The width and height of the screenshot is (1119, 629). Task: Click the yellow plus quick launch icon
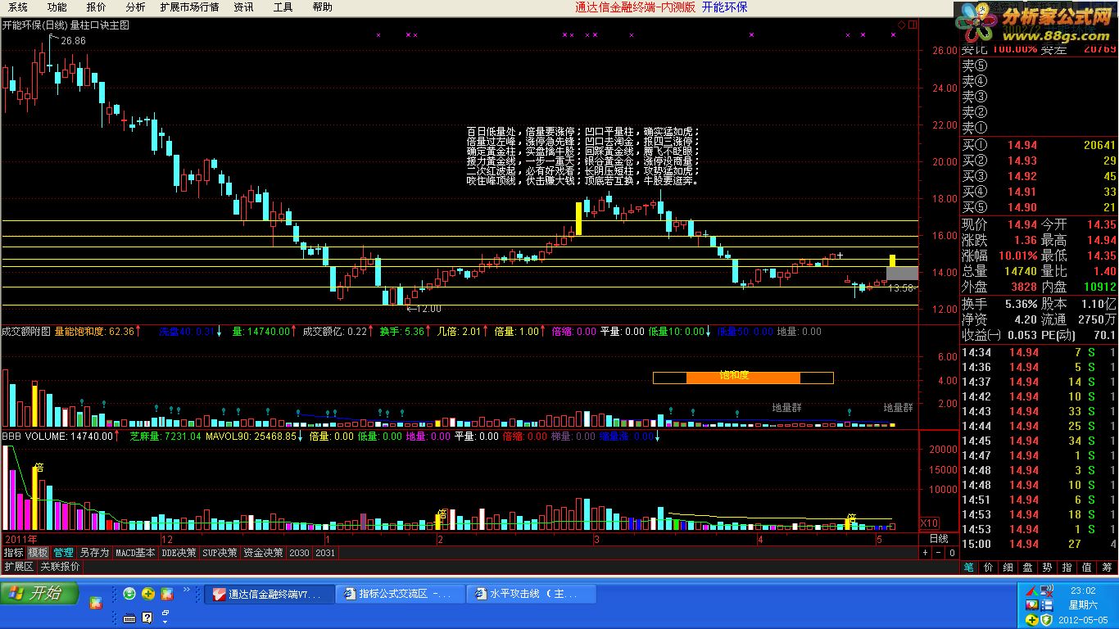[x=148, y=593]
